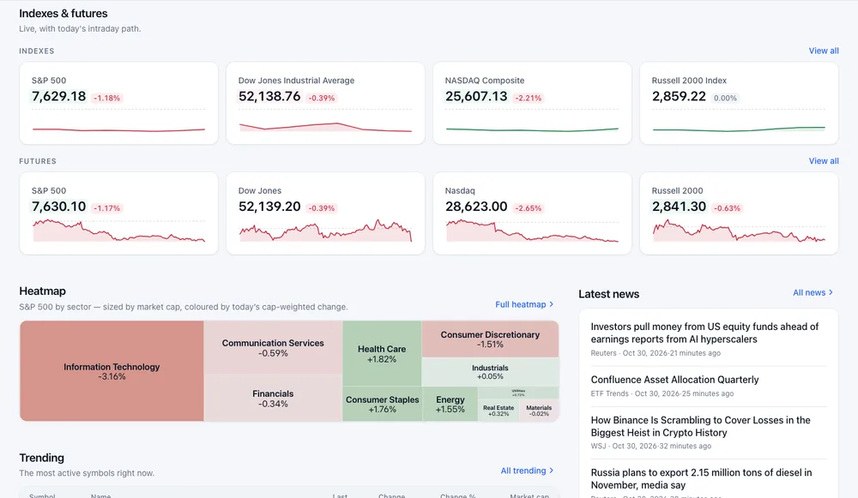
Task: Select the Financials heatmap tile
Action: click(x=273, y=398)
